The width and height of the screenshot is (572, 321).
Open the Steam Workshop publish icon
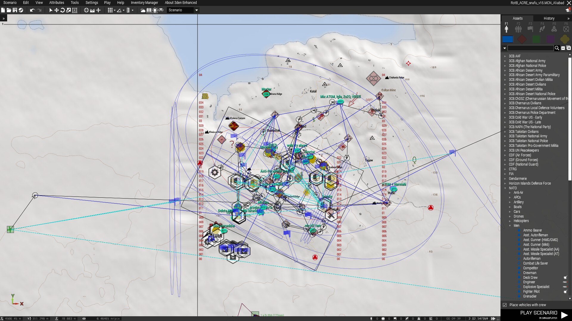coord(21,10)
